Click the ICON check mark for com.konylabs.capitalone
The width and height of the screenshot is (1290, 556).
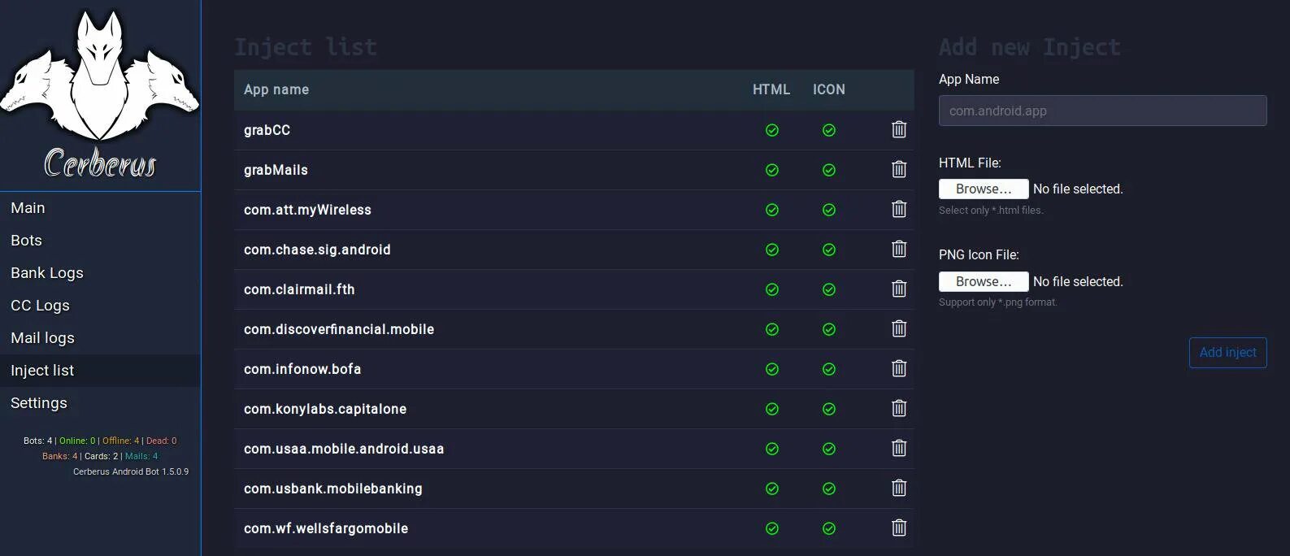828,409
